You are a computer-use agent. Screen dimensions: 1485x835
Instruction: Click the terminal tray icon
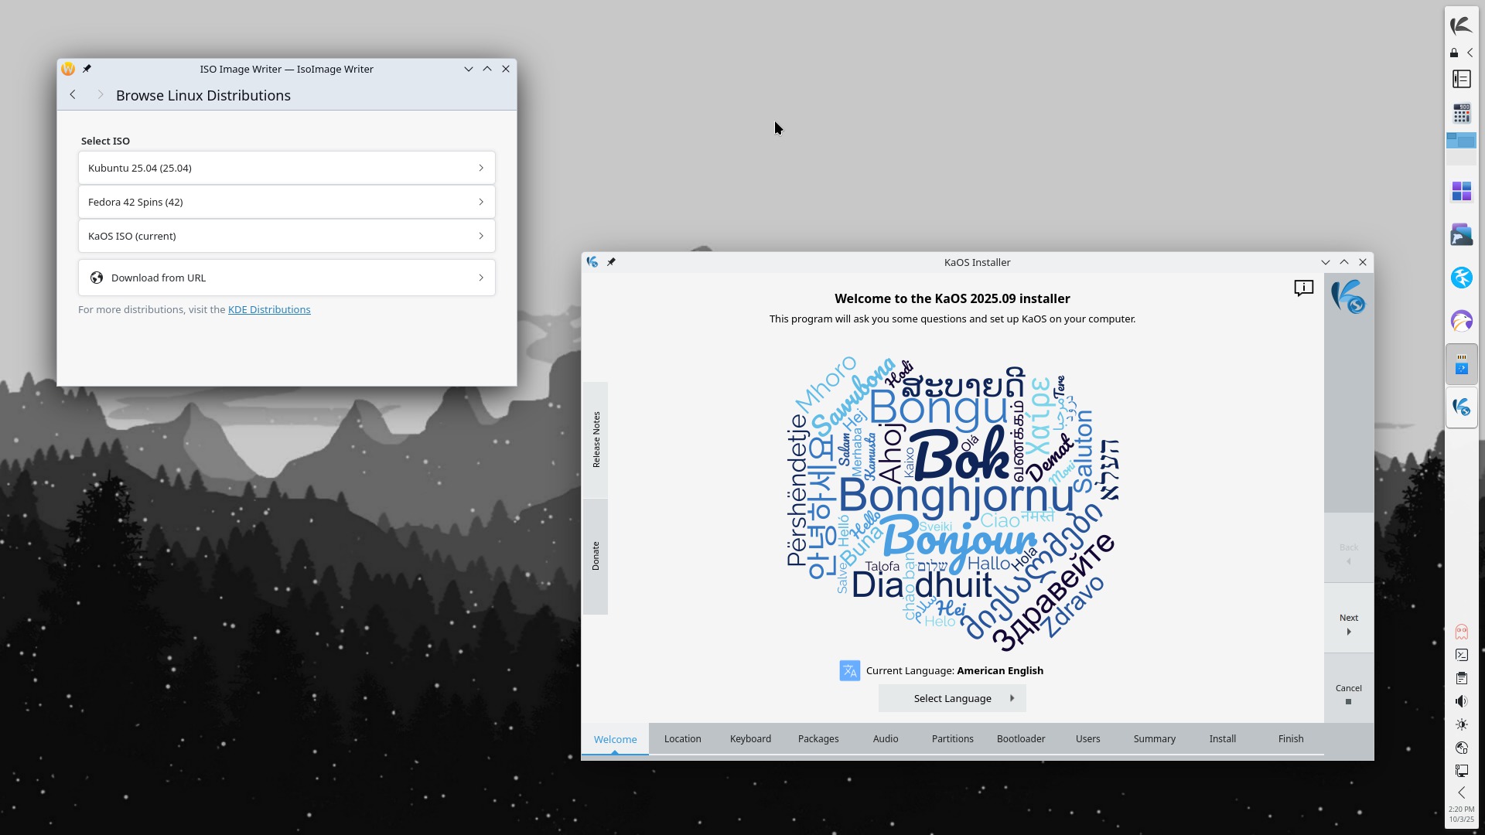1461,655
